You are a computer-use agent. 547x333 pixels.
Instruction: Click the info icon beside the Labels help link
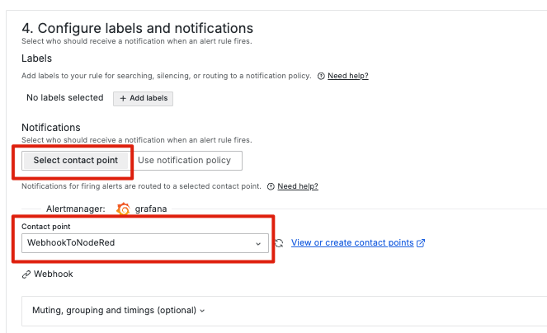321,76
